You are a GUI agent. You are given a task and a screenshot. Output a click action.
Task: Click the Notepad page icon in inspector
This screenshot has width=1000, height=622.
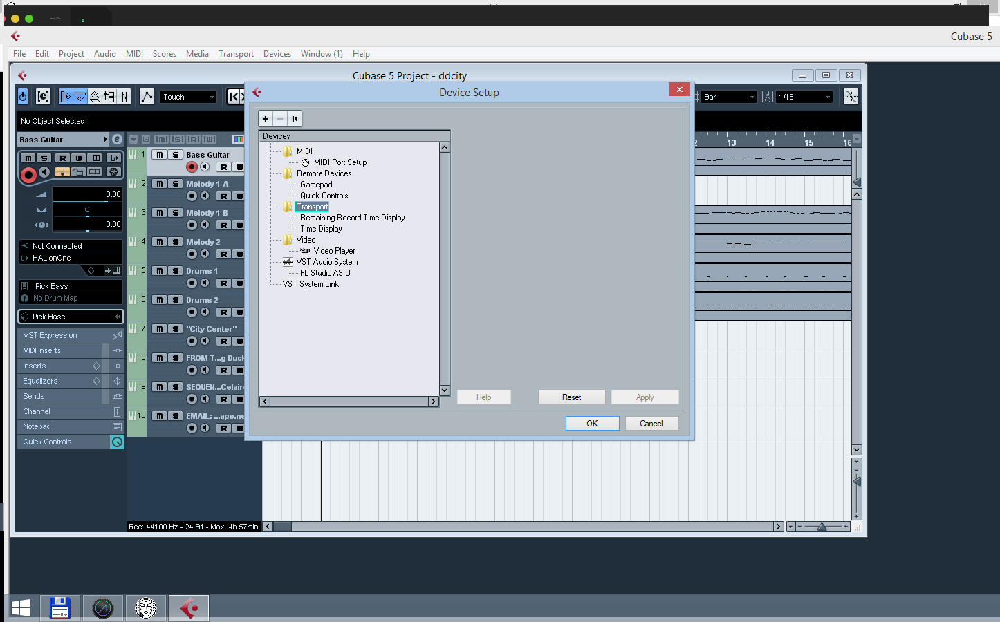point(117,427)
